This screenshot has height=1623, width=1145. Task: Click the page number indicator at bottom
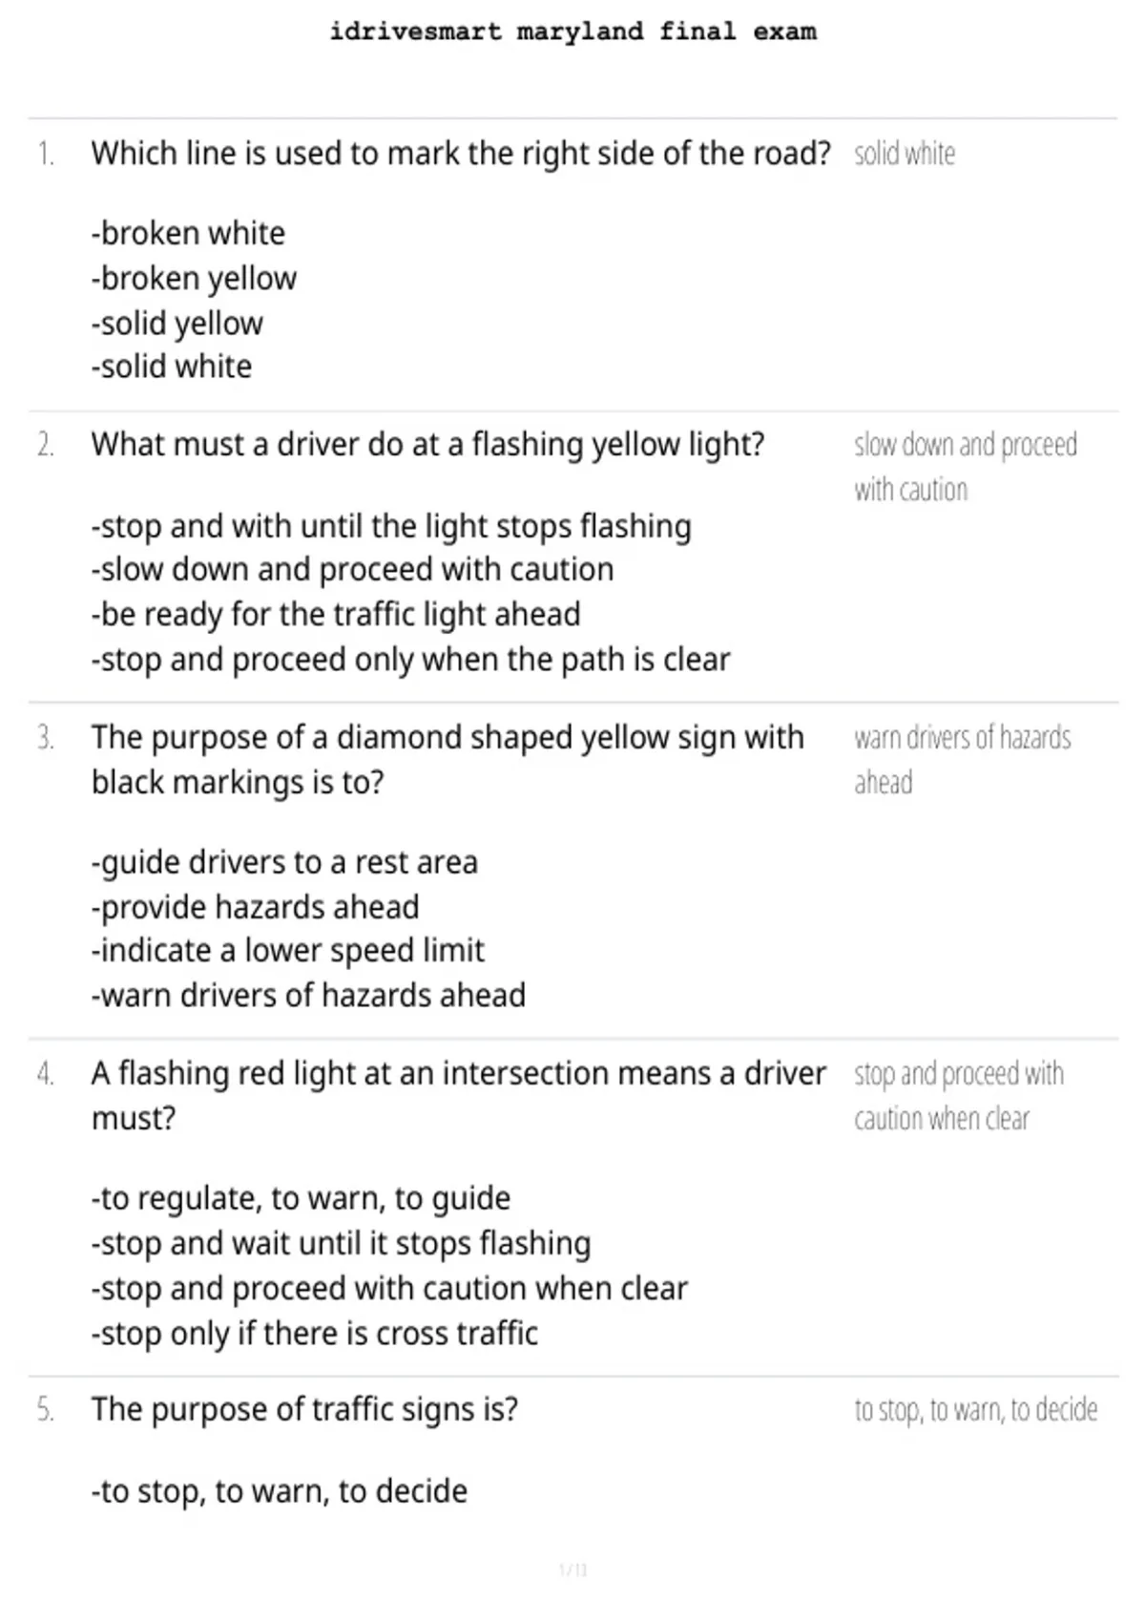tap(572, 1570)
